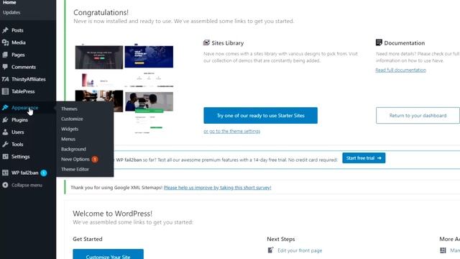Follow the Google XML Sitemaps survey link

(217, 188)
